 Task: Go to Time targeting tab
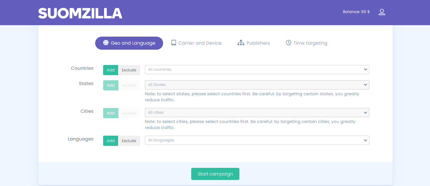pyautogui.click(x=310, y=43)
